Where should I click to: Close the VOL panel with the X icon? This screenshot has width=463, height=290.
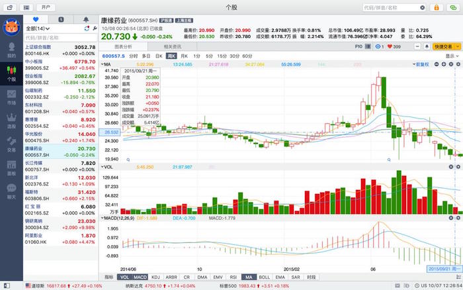451,167
